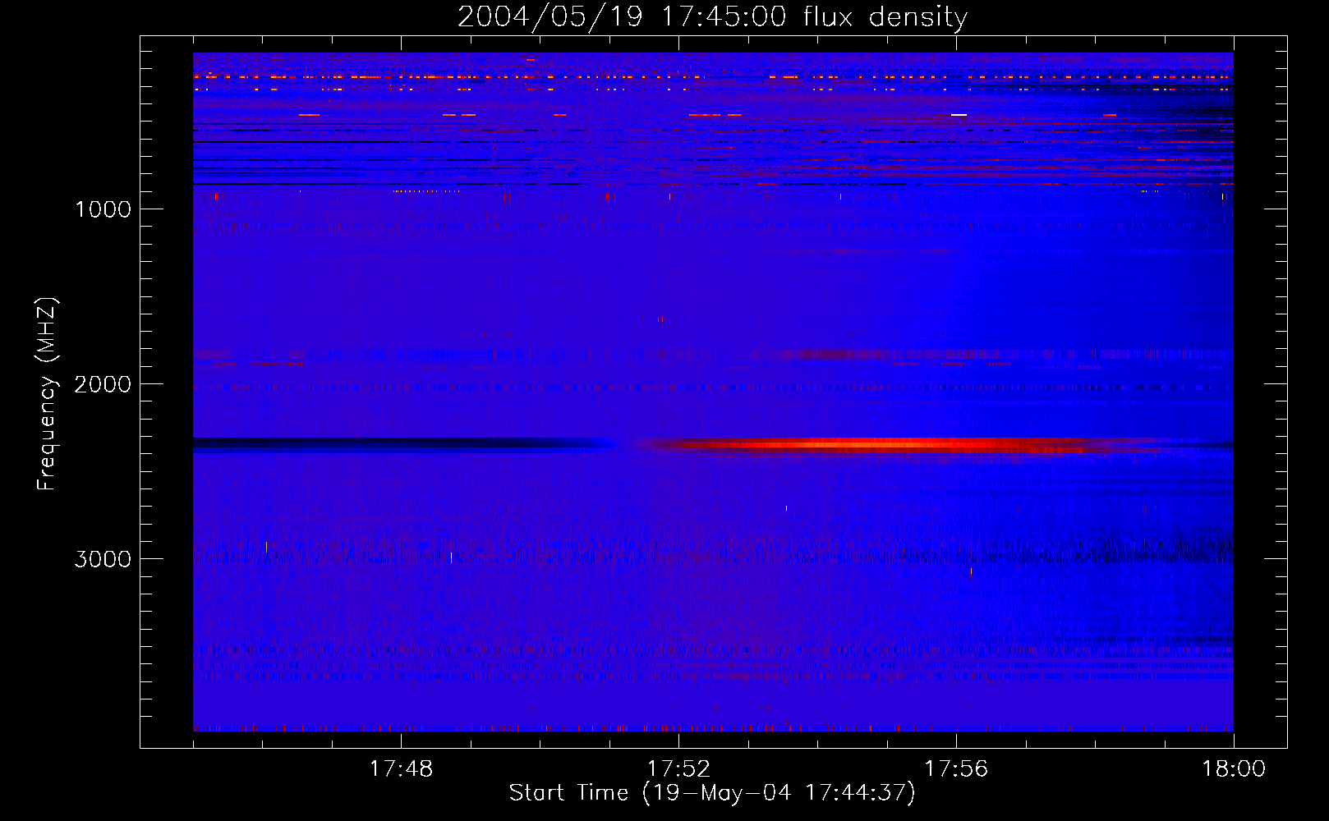Click the 'Start Time (19-May-04 17:44:37)' label
Screen dimensions: 1329x821
pyautogui.click(x=712, y=793)
